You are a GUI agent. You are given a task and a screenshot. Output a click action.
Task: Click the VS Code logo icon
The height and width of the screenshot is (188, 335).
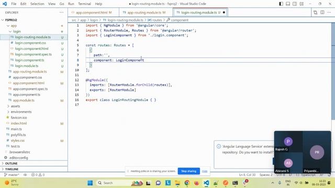pyautogui.click(x=4, y=4)
